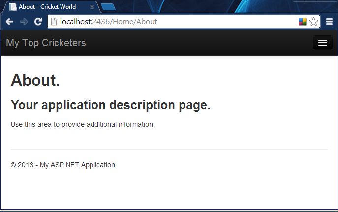Open the colorful extension icon in address bar

tap(303, 22)
